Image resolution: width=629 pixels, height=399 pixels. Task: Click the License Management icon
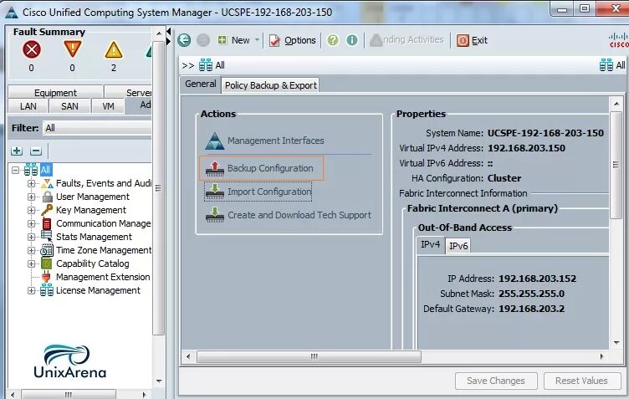tap(47, 290)
